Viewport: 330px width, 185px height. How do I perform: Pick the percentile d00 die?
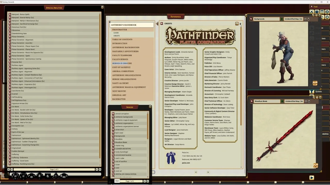64,176
